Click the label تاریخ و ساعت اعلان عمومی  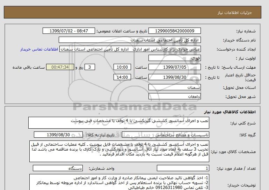coord(122,31)
